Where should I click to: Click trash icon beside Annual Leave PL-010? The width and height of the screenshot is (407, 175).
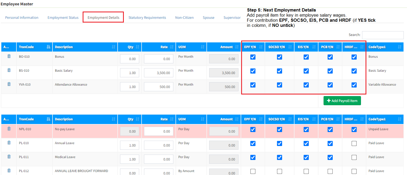pyautogui.click(x=9, y=143)
